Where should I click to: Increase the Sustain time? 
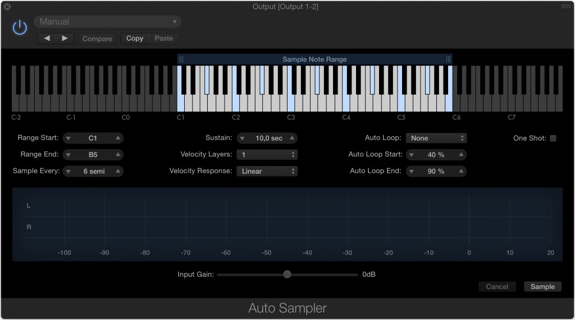click(x=292, y=138)
